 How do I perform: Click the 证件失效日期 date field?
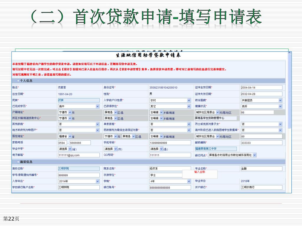(262, 94)
